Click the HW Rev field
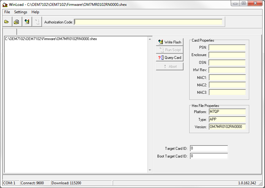The image size is (265, 188). (227, 70)
